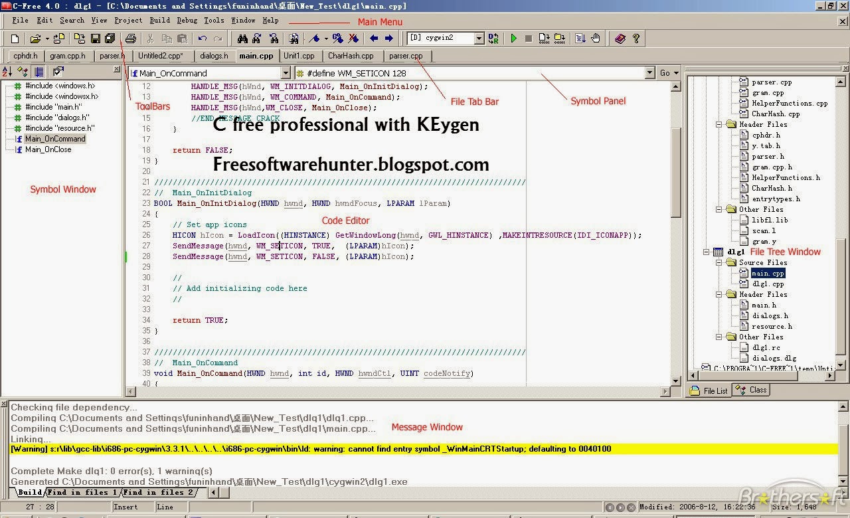Click the Copy icon in the toolbar
Viewport: 850px width, 518px height.
pos(167,39)
